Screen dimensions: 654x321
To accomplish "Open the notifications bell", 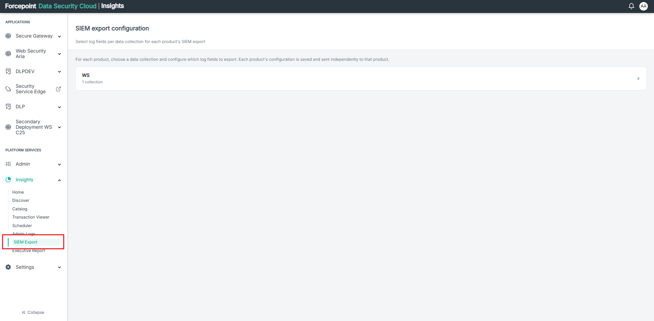I will coord(631,6).
